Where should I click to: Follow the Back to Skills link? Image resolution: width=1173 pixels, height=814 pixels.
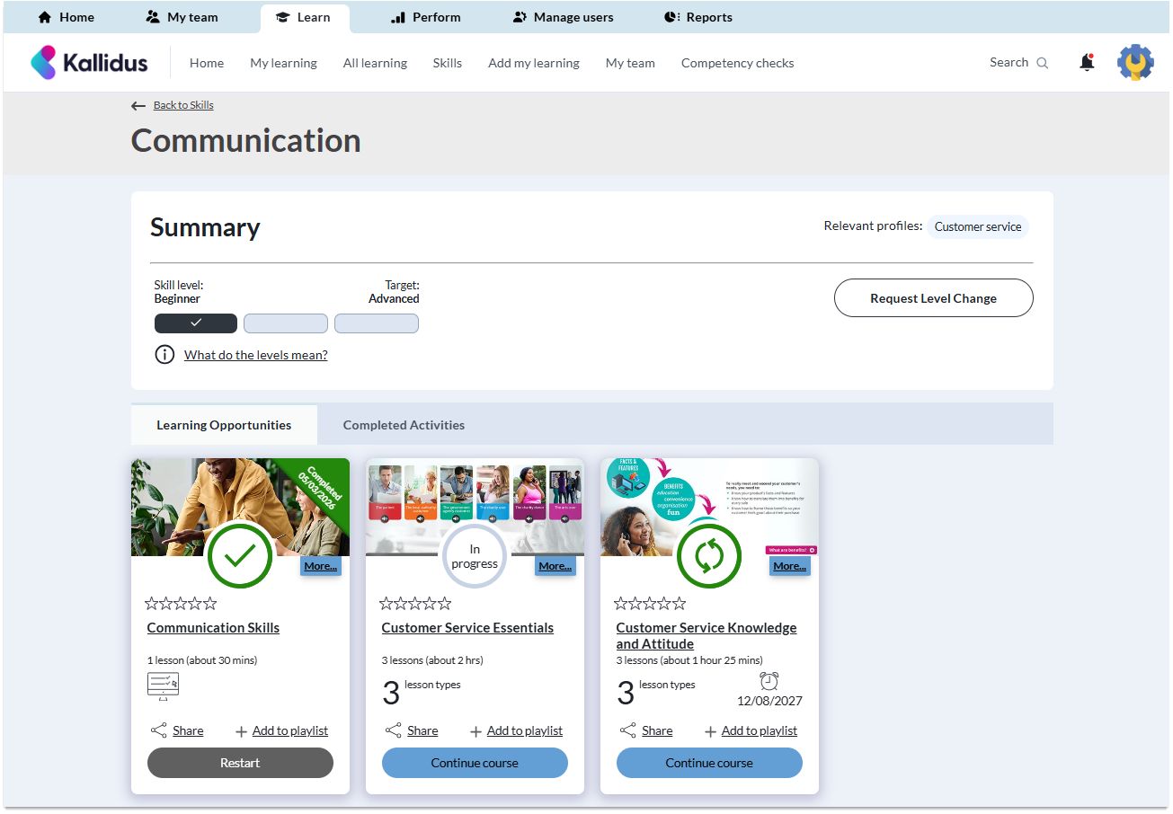pyautogui.click(x=182, y=105)
